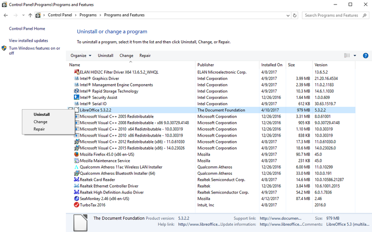The height and width of the screenshot is (232, 372).
Task: Toggle the checkbox beside LibreOffice 5.3.2.2
Action: [x=71, y=109]
